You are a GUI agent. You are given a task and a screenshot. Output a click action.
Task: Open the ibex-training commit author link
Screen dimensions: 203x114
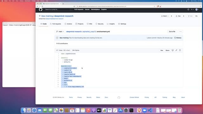click(64, 38)
